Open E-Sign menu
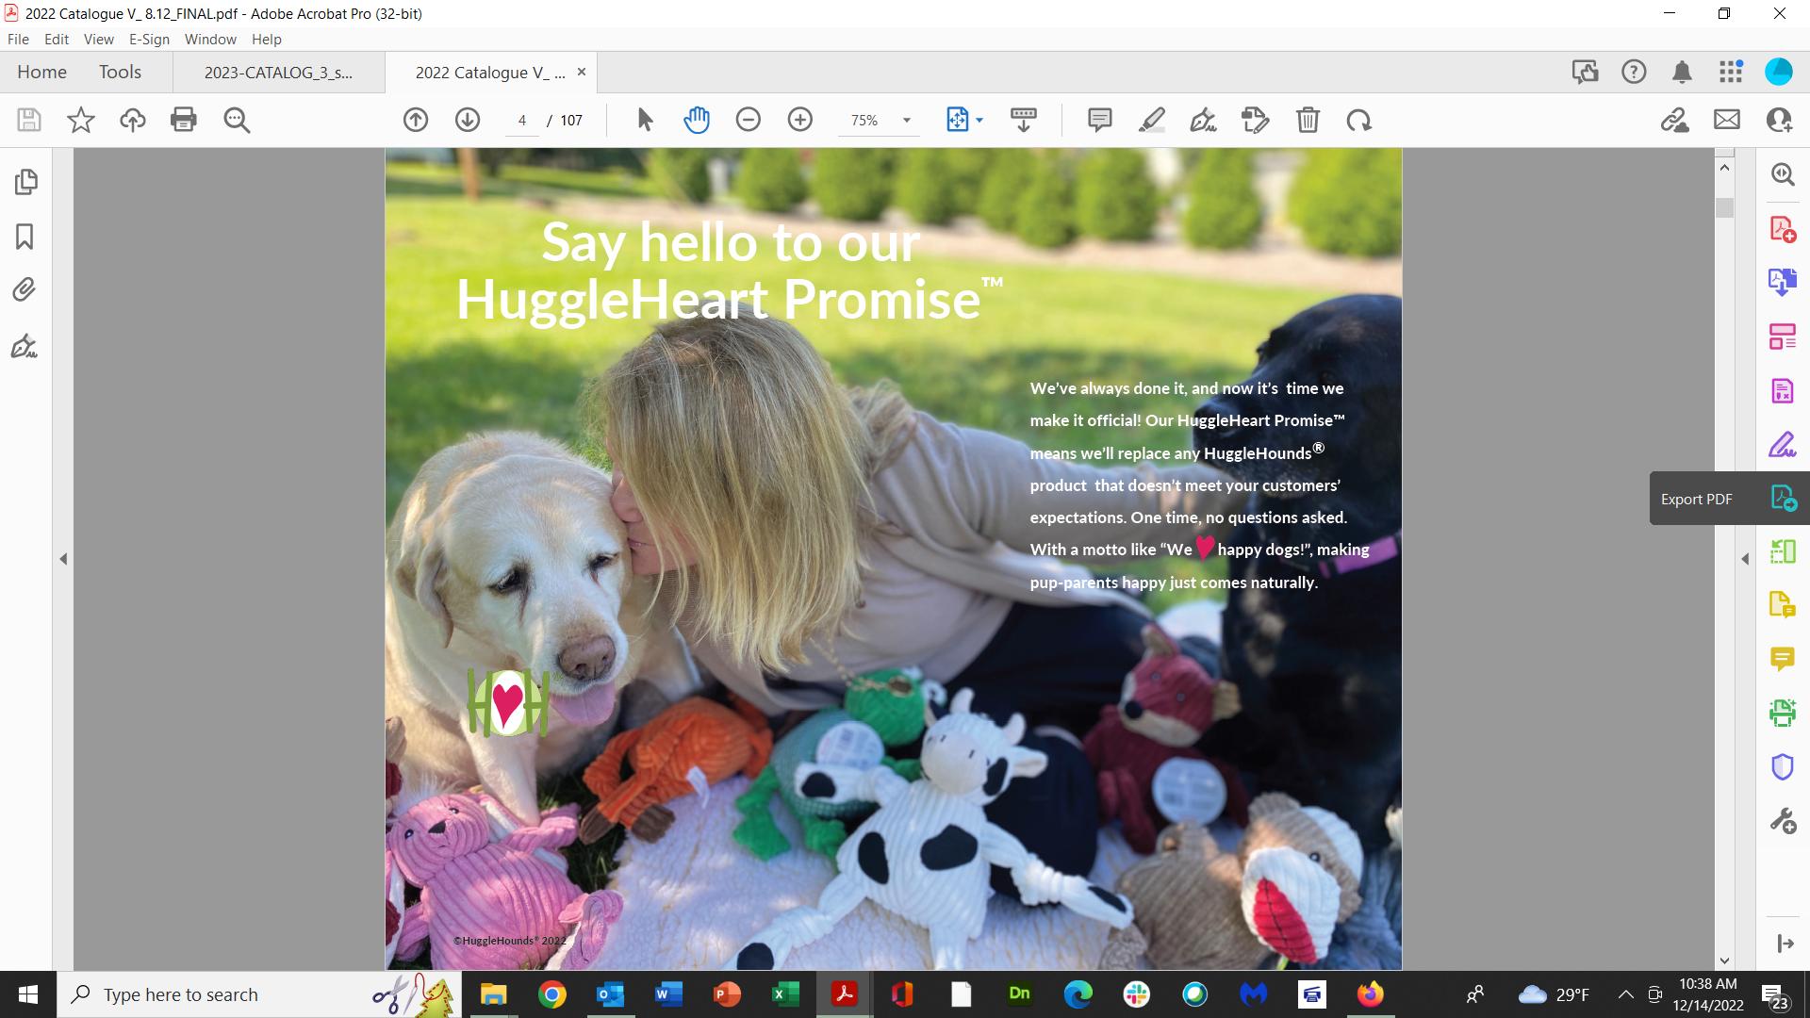The height and width of the screenshot is (1018, 1810). click(149, 40)
